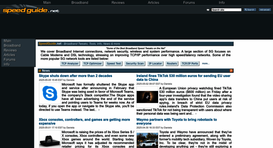
Task: Open the Broadband top menu
Action: coord(80,2)
